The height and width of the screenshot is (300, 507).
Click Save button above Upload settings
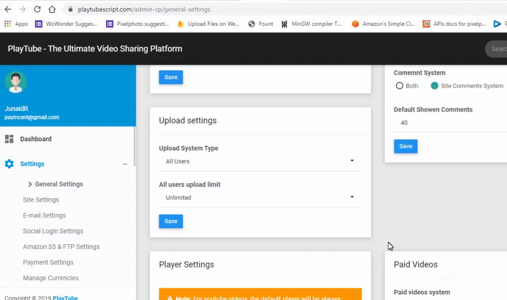[x=171, y=77]
